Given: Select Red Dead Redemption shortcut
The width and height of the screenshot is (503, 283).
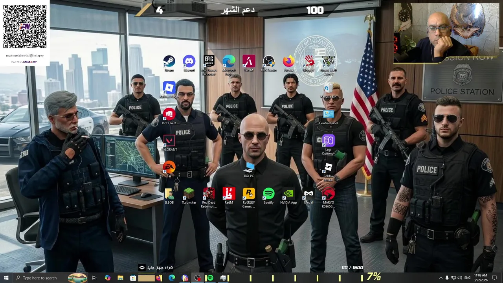Looking at the screenshot, I should coord(209,197).
